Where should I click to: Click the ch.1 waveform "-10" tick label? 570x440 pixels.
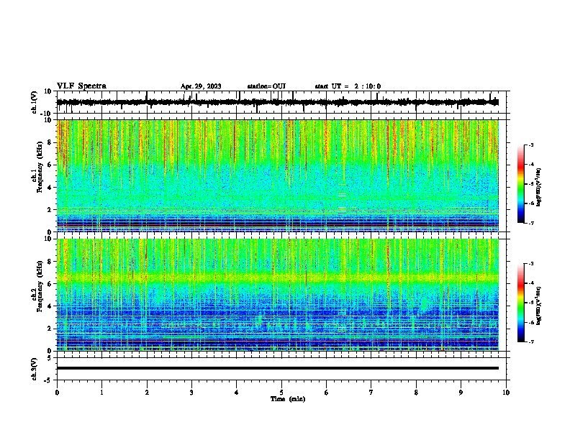click(x=46, y=114)
